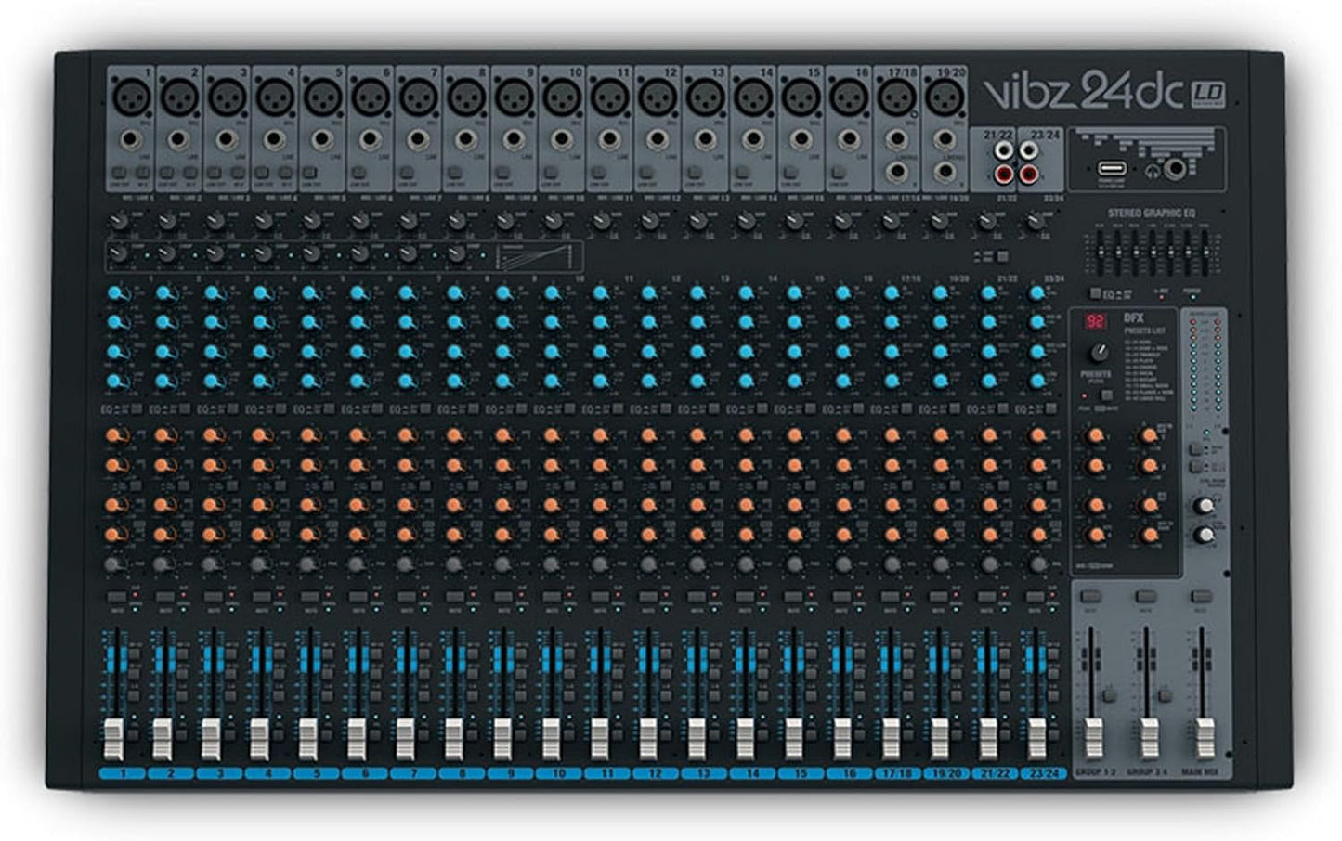Image resolution: width=1342 pixels, height=841 pixels.
Task: Click the DFX presets selector knob
Action: click(x=1099, y=353)
